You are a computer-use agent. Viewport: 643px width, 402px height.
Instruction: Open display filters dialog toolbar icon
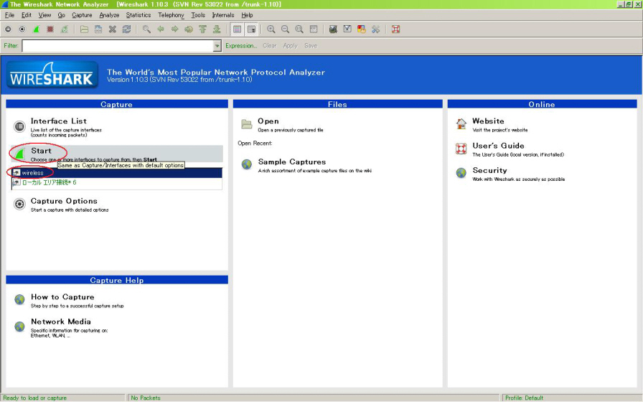347,29
